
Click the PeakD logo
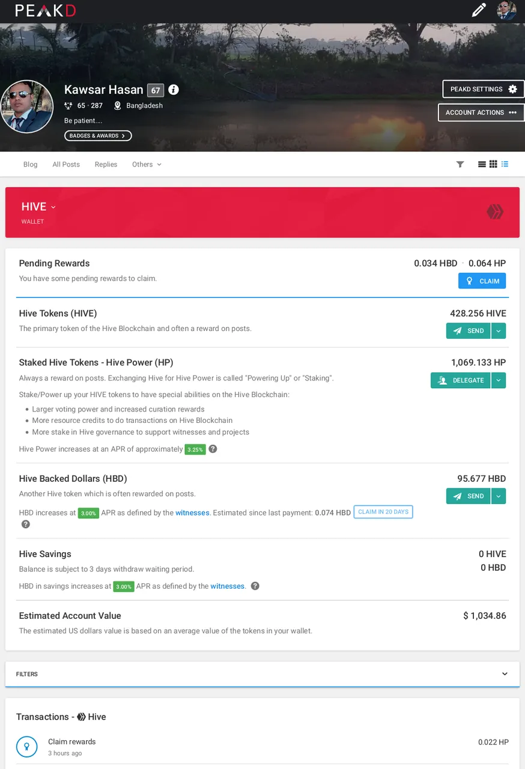(x=46, y=10)
